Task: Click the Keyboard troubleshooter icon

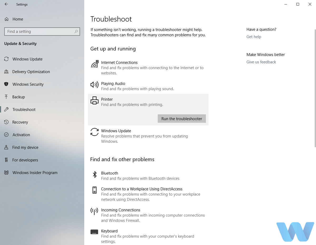Action: pyautogui.click(x=94, y=232)
